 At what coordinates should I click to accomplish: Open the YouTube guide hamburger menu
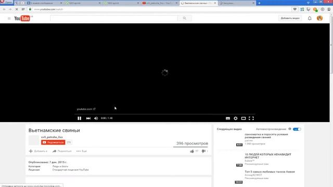click(9, 19)
